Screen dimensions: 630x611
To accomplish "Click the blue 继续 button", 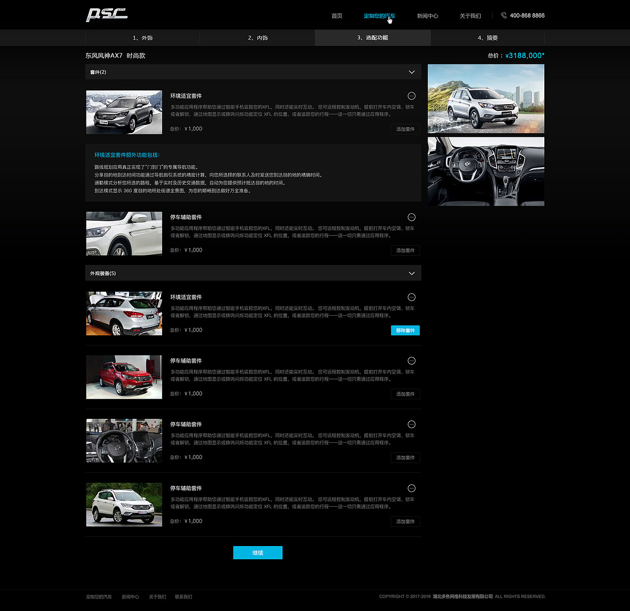I will [x=258, y=553].
